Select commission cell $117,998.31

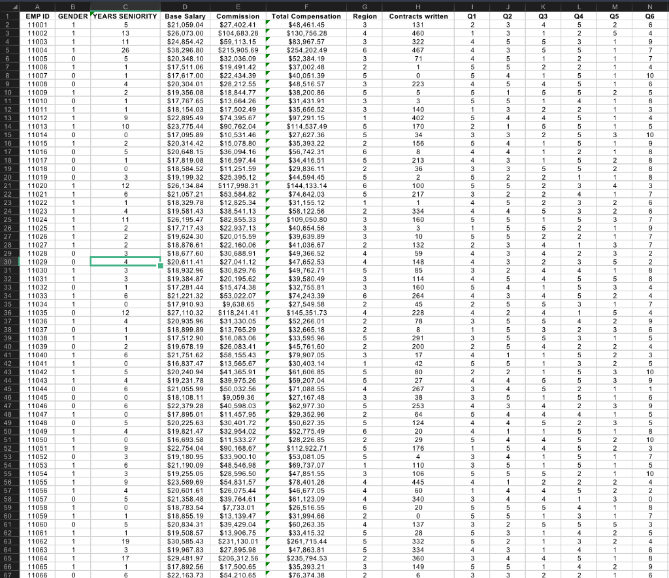click(x=238, y=185)
